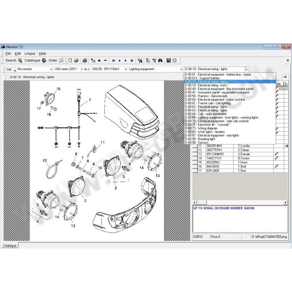Image resolution: width=292 pixels, height=292 pixels.
Task: Click the plus add icon
Action: (99, 60)
